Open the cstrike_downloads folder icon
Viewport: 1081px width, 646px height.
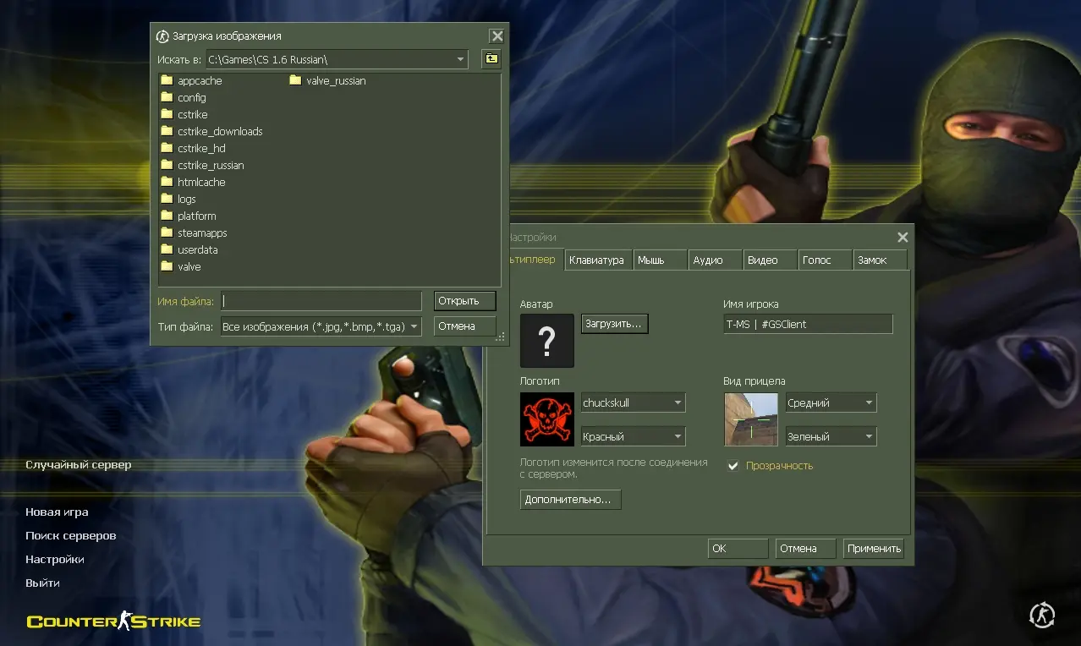click(167, 131)
